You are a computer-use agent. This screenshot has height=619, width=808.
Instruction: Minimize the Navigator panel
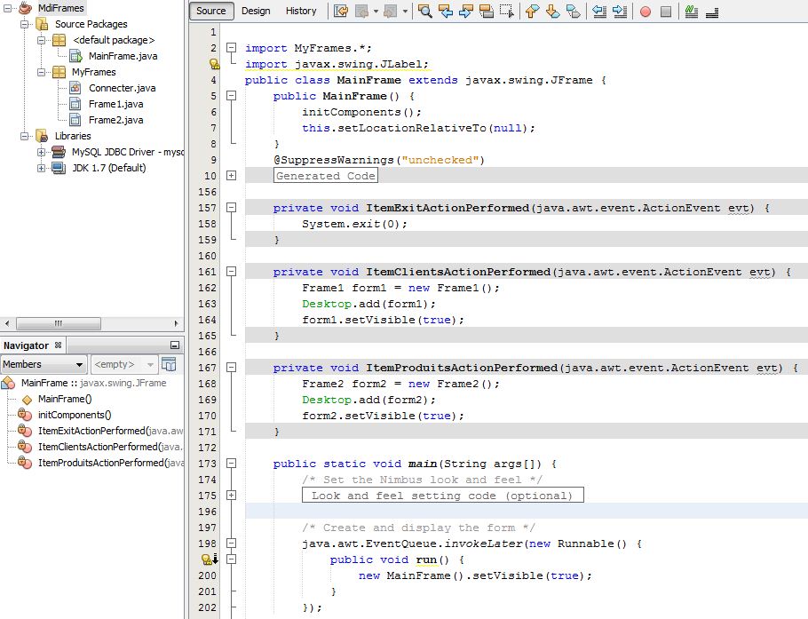(x=175, y=345)
